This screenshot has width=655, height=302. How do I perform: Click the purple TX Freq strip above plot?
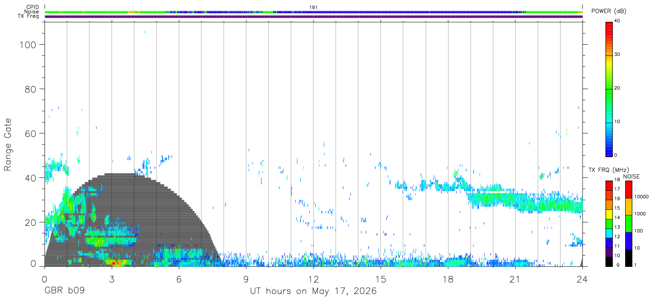click(314, 17)
